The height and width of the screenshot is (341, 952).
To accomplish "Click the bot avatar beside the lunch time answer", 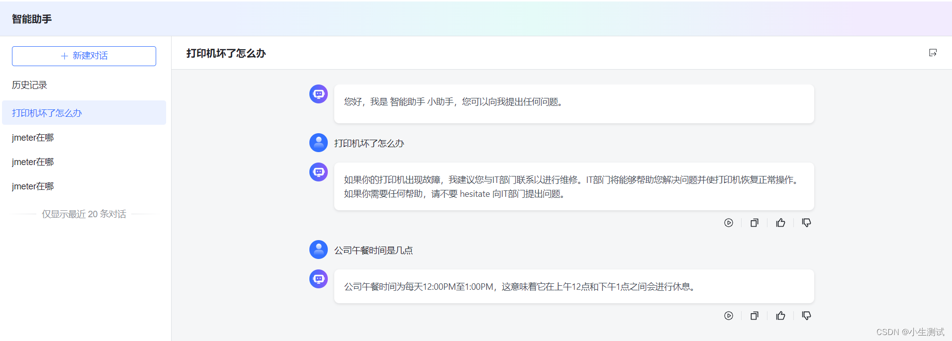I will (x=318, y=279).
